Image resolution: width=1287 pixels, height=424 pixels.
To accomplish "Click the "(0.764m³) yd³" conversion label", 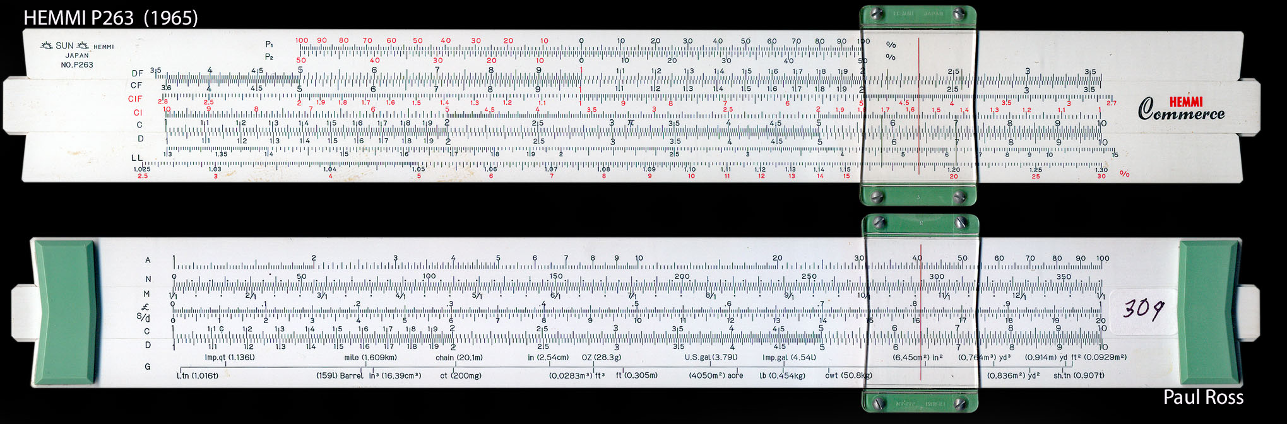I will point(985,358).
